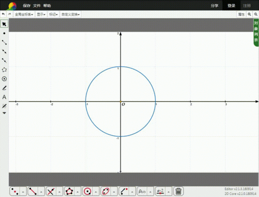Open the green 对象列表 side tab

pos(256,33)
